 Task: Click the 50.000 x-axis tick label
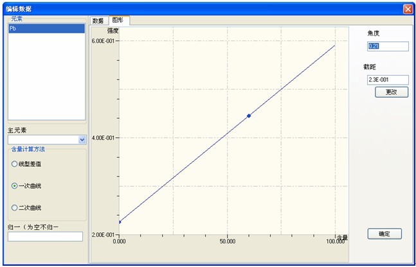click(x=226, y=241)
